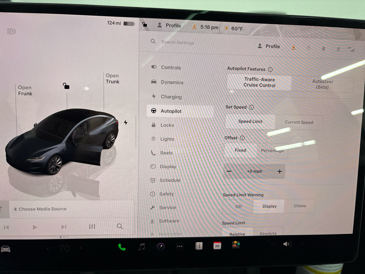The image size is (365, 274).
Task: Switch offset to Percentage
Action: click(x=272, y=150)
